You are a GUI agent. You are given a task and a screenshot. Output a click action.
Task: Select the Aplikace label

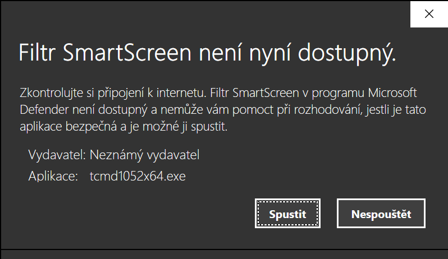(x=53, y=176)
